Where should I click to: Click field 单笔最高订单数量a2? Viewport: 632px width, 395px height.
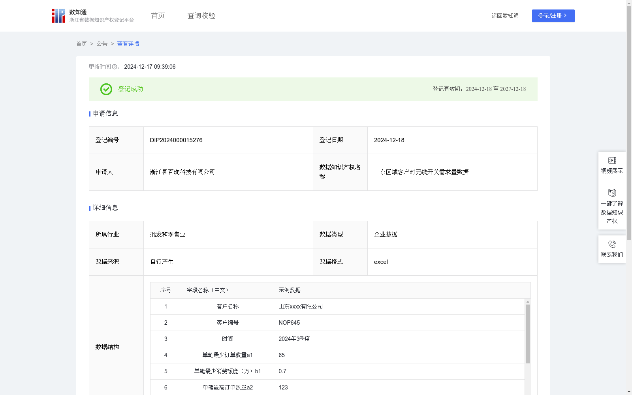tap(228, 387)
